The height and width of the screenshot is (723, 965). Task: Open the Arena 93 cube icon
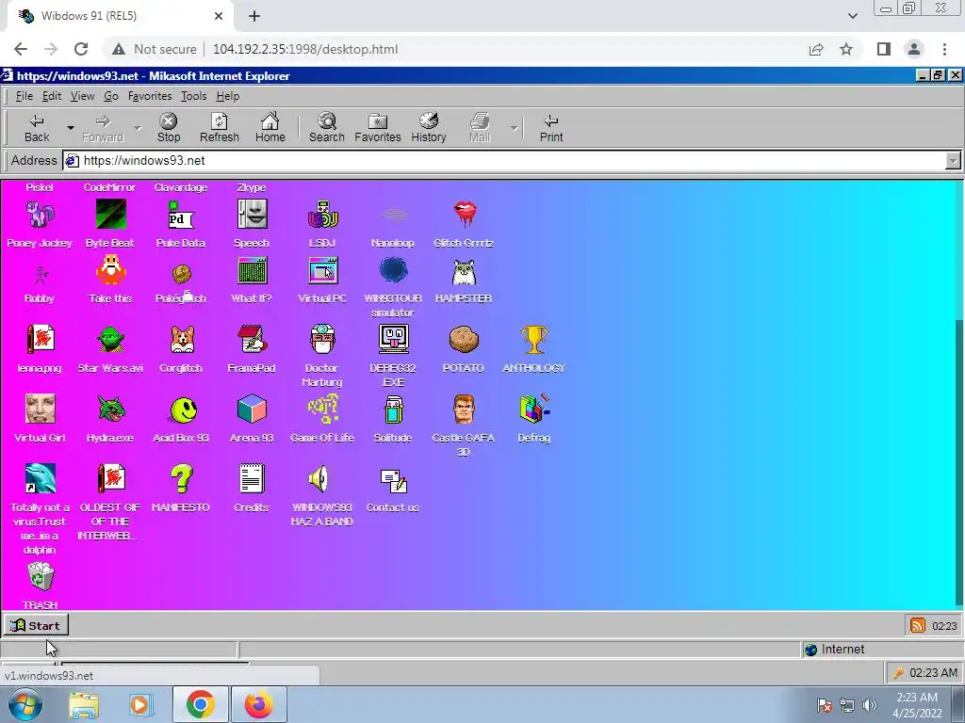point(252,410)
